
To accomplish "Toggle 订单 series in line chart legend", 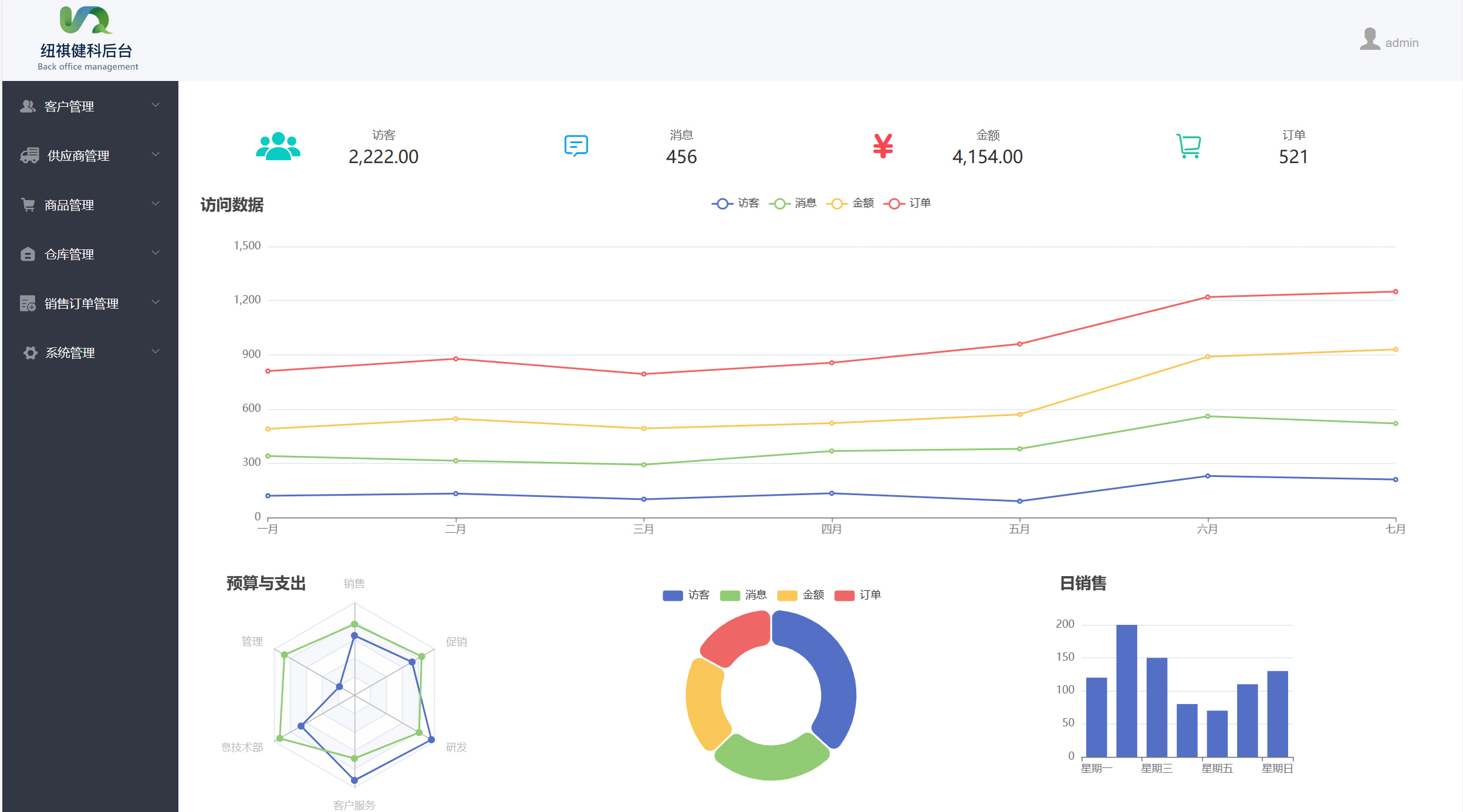I will (x=907, y=203).
